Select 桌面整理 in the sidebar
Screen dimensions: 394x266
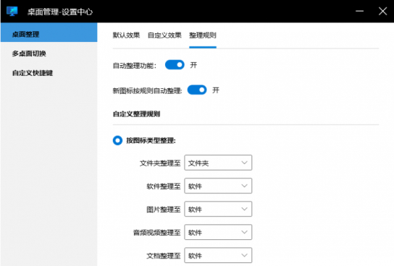click(49, 33)
